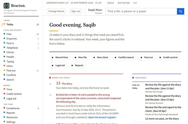This screenshot has width=188, height=124.
Task: Open Dictation in the top bar
Action: (x=124, y=3)
